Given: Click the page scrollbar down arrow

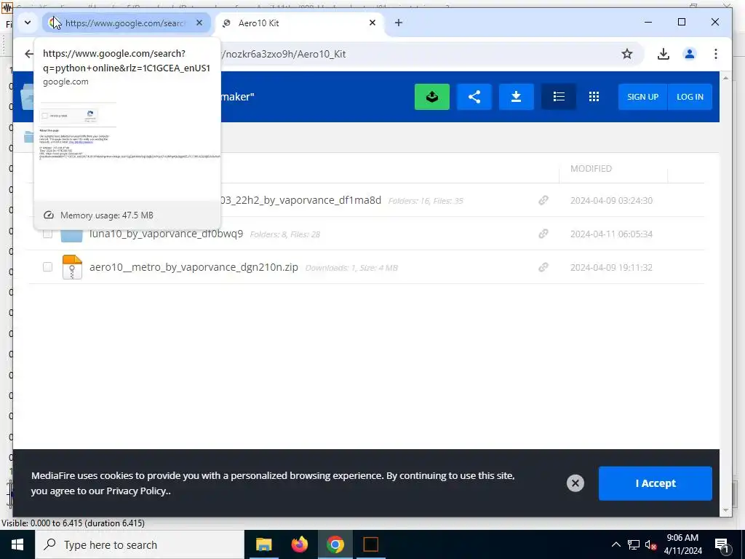Looking at the screenshot, I should point(725,510).
